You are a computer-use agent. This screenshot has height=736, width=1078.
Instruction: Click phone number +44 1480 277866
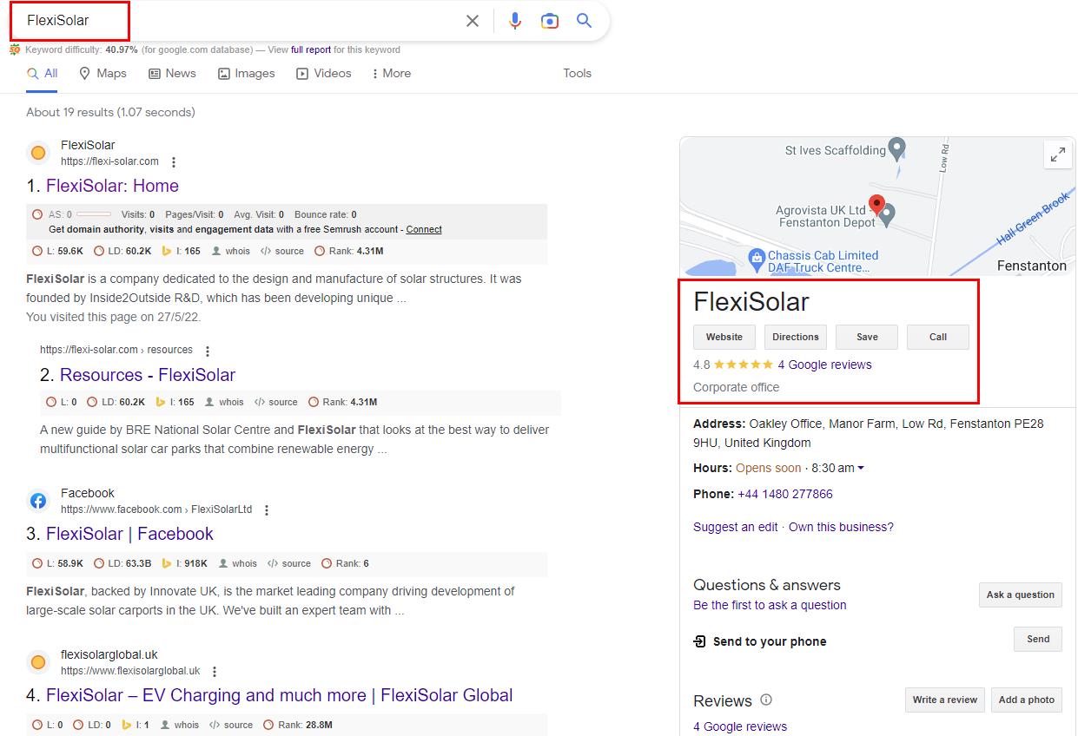[785, 494]
